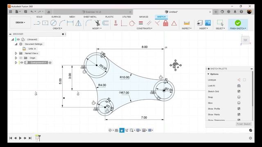Image resolution: width=262 pixels, height=147 pixels.
Task: Select the Arc sketch tool
Action: click(62, 23)
